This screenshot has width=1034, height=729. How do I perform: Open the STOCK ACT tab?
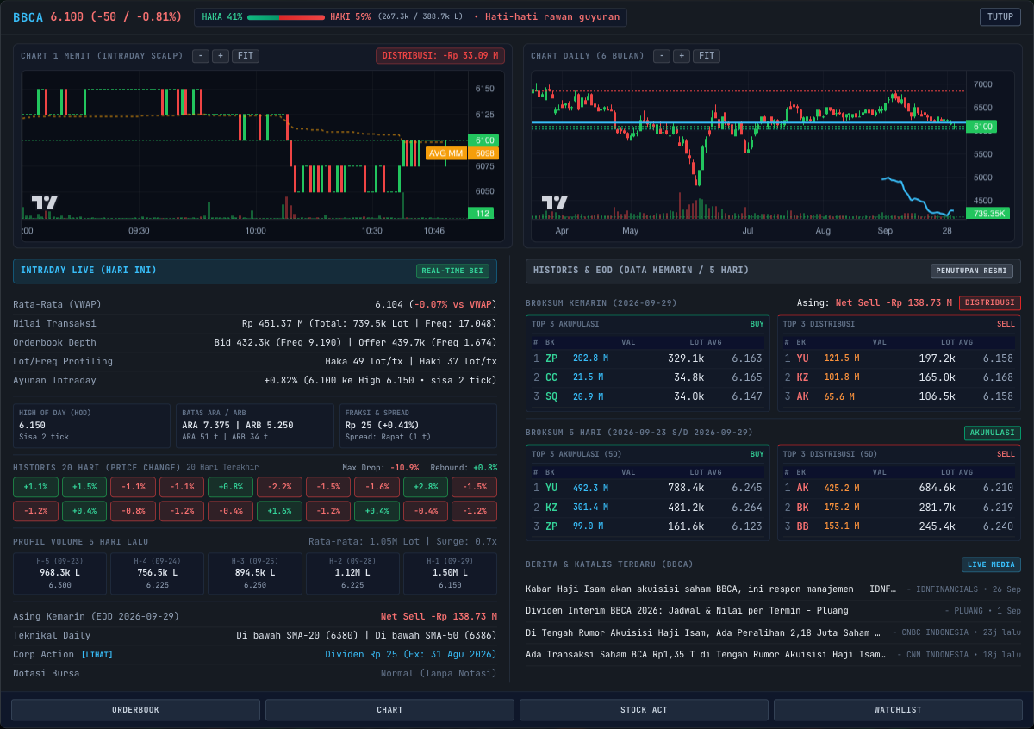tap(644, 710)
